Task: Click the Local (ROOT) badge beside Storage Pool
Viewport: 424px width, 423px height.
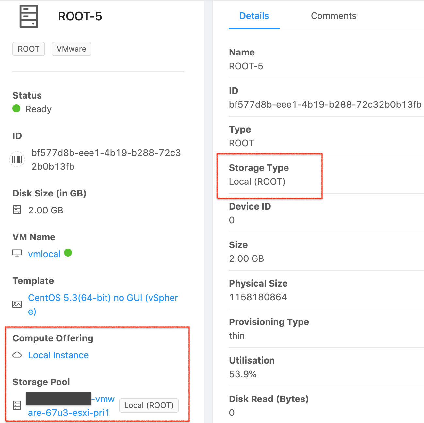Action: point(149,405)
